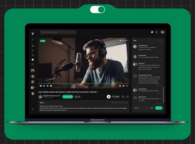The height and width of the screenshot is (144, 195).
Task: Click the Find broadcasters search field
Action: point(58,32)
